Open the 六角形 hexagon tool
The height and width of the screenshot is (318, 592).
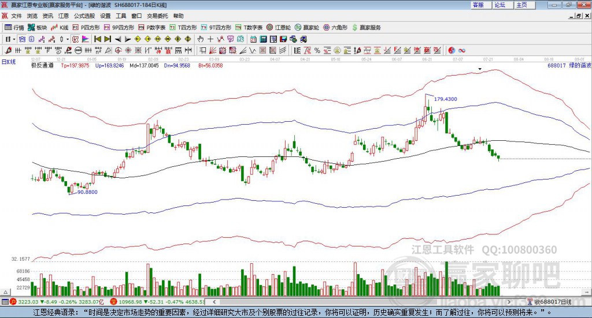point(335,28)
